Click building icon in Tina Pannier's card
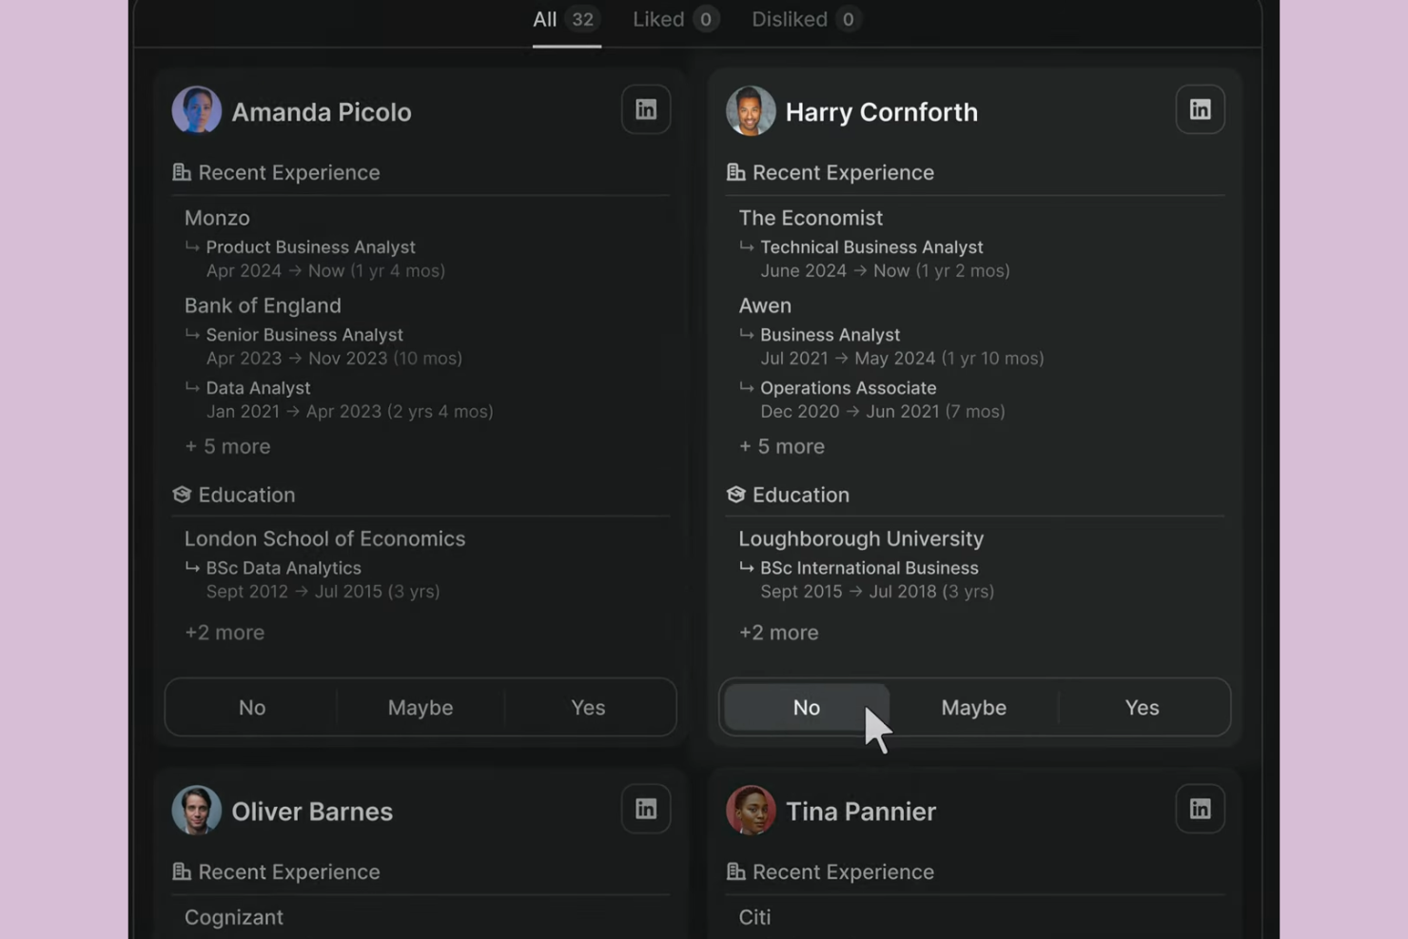Screen dimensions: 1408x939 pos(735,871)
